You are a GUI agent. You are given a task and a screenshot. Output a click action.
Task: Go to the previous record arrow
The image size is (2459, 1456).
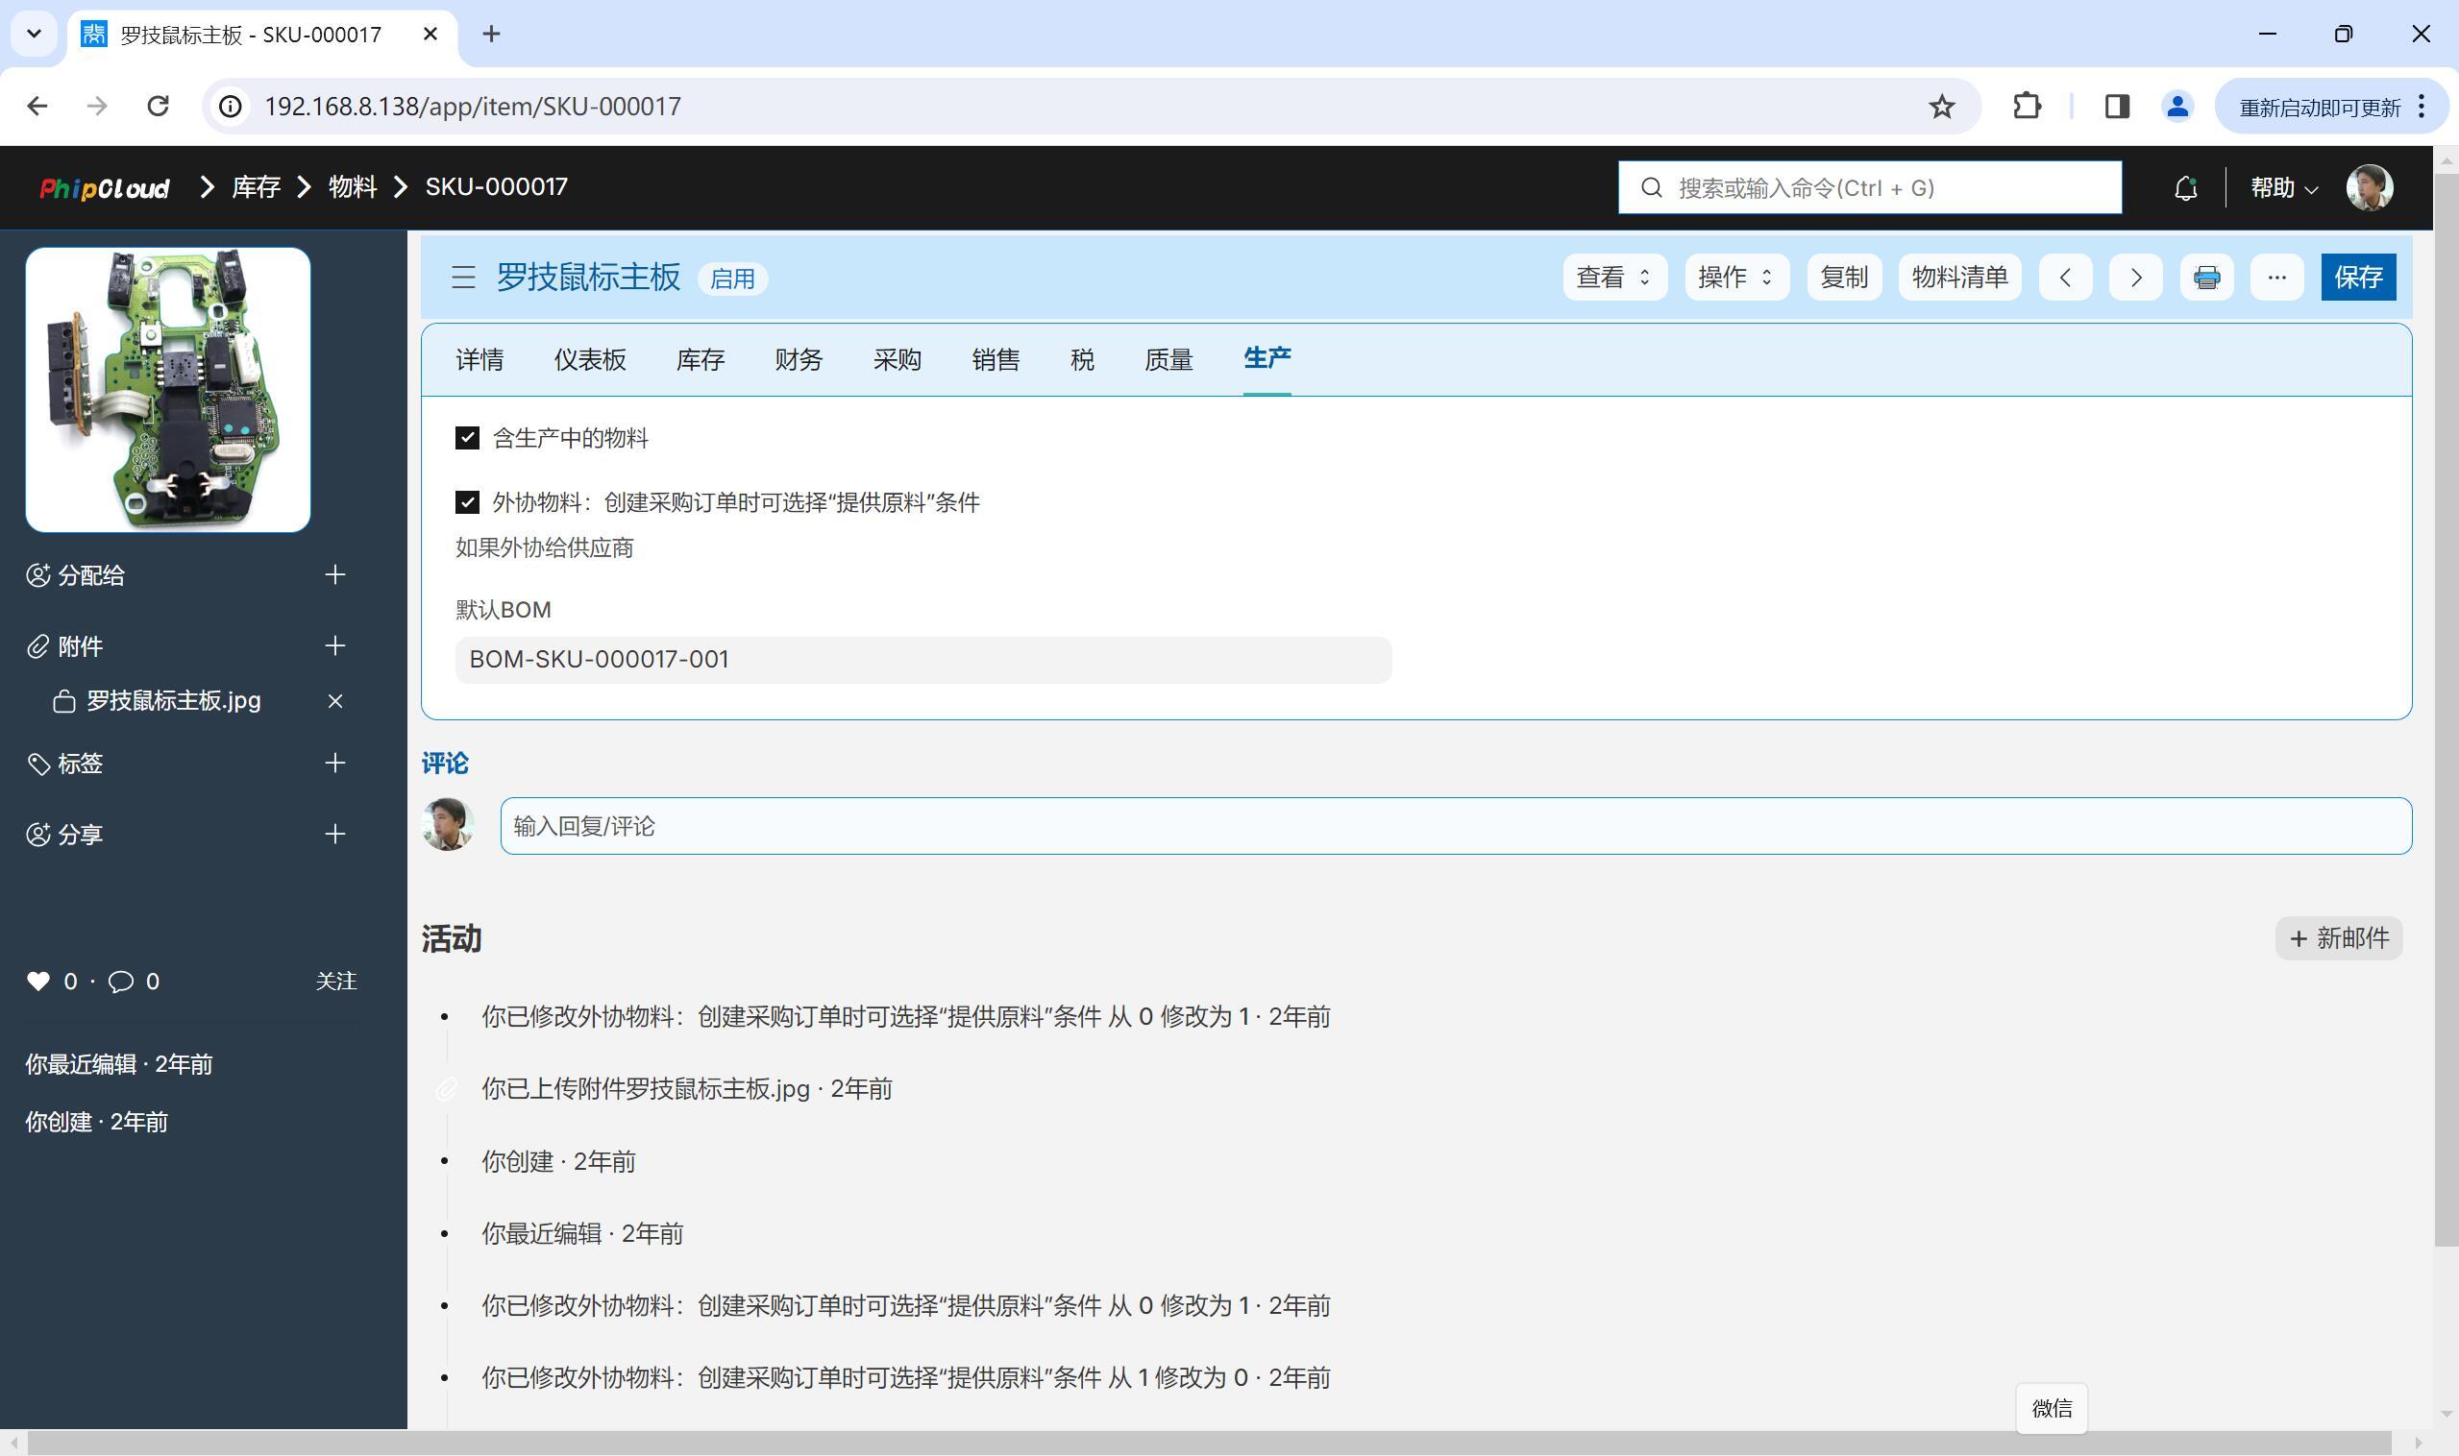[2064, 278]
